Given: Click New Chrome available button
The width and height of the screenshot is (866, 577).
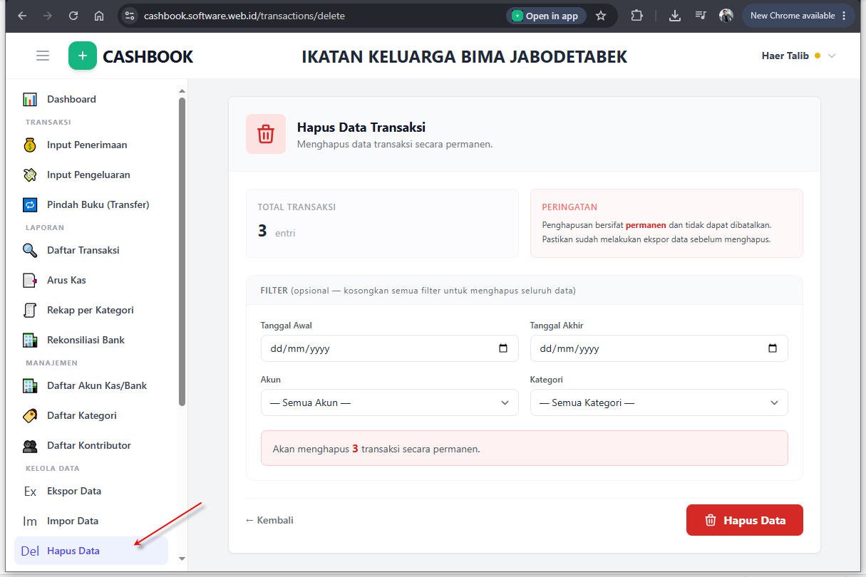Looking at the screenshot, I should pos(798,16).
